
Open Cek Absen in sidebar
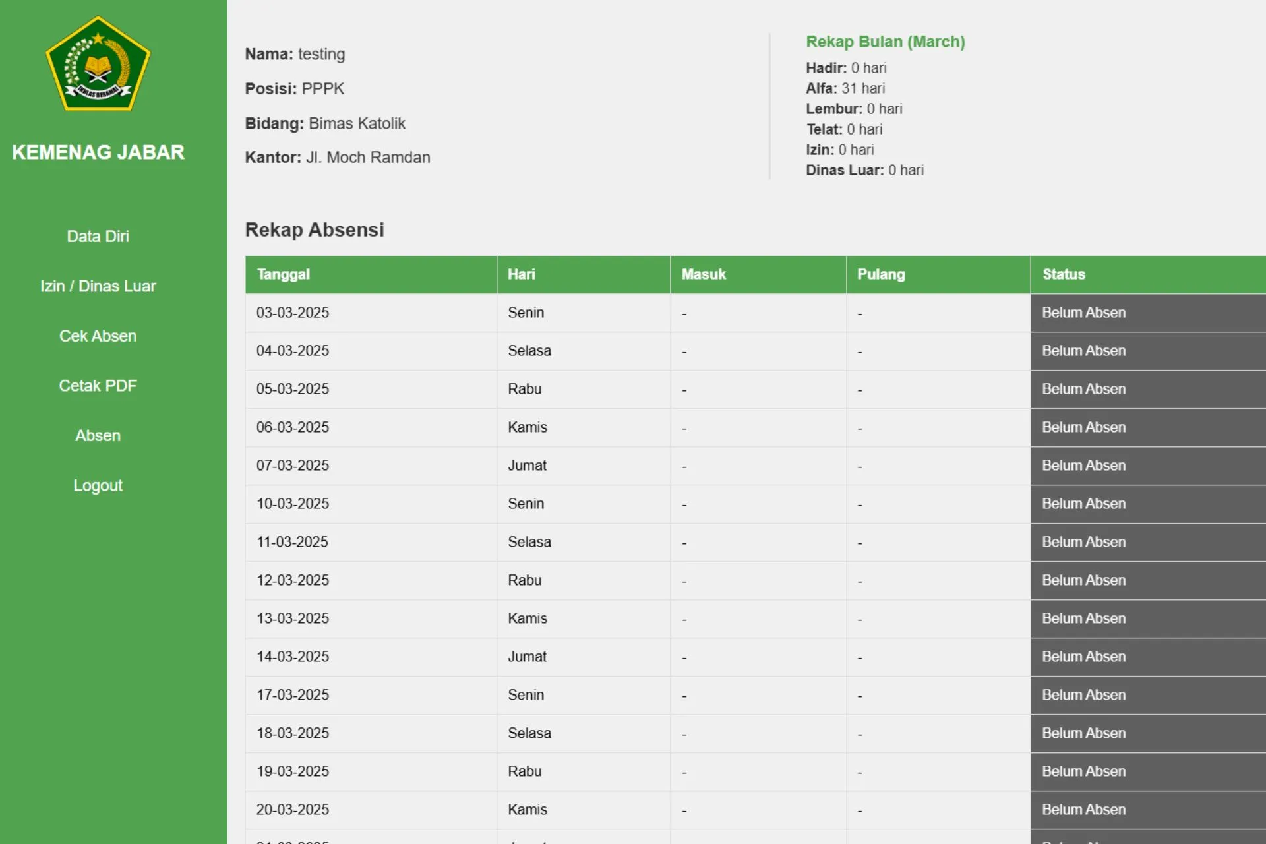(x=98, y=336)
